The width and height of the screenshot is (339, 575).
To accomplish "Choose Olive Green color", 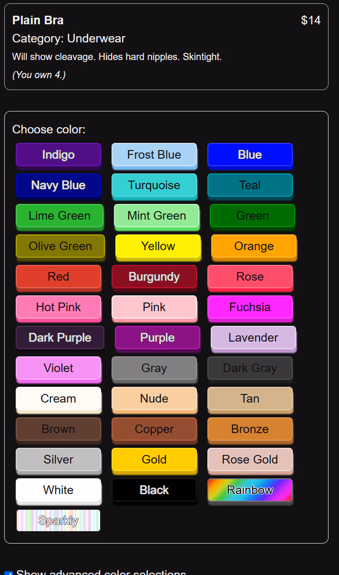I will [60, 246].
